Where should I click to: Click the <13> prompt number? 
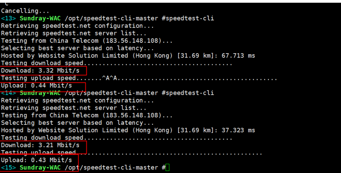(x=8, y=18)
